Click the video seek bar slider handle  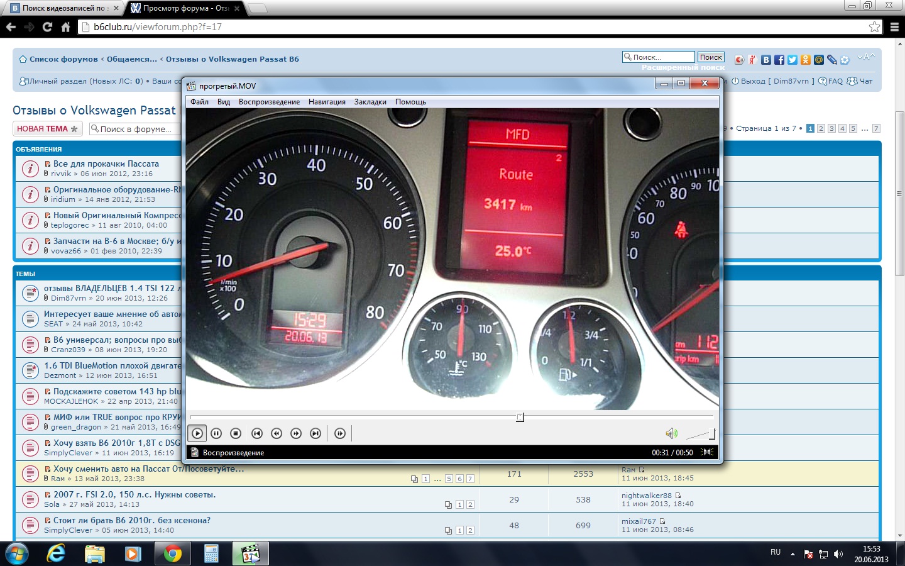coord(520,418)
